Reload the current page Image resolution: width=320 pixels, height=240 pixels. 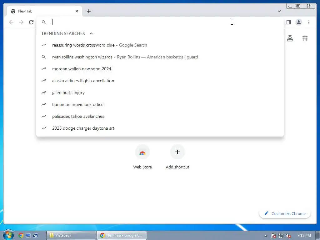coord(31,22)
